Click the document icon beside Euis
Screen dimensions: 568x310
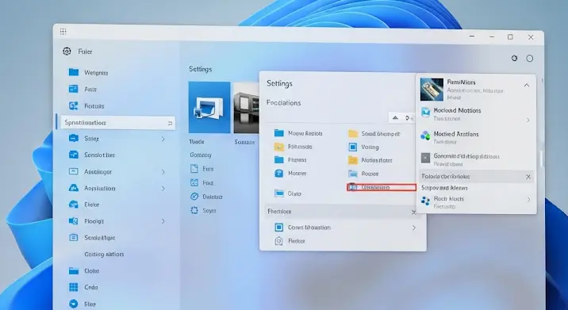pos(194,168)
